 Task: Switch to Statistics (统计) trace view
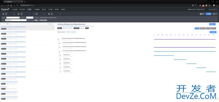(x=214, y=28)
